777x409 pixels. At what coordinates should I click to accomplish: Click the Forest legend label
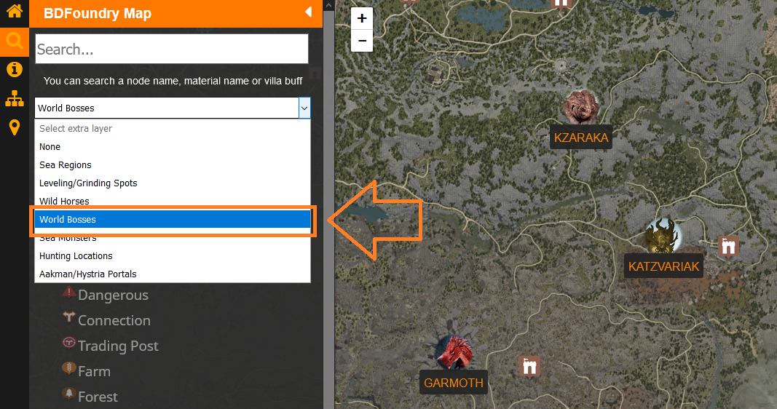(98, 397)
